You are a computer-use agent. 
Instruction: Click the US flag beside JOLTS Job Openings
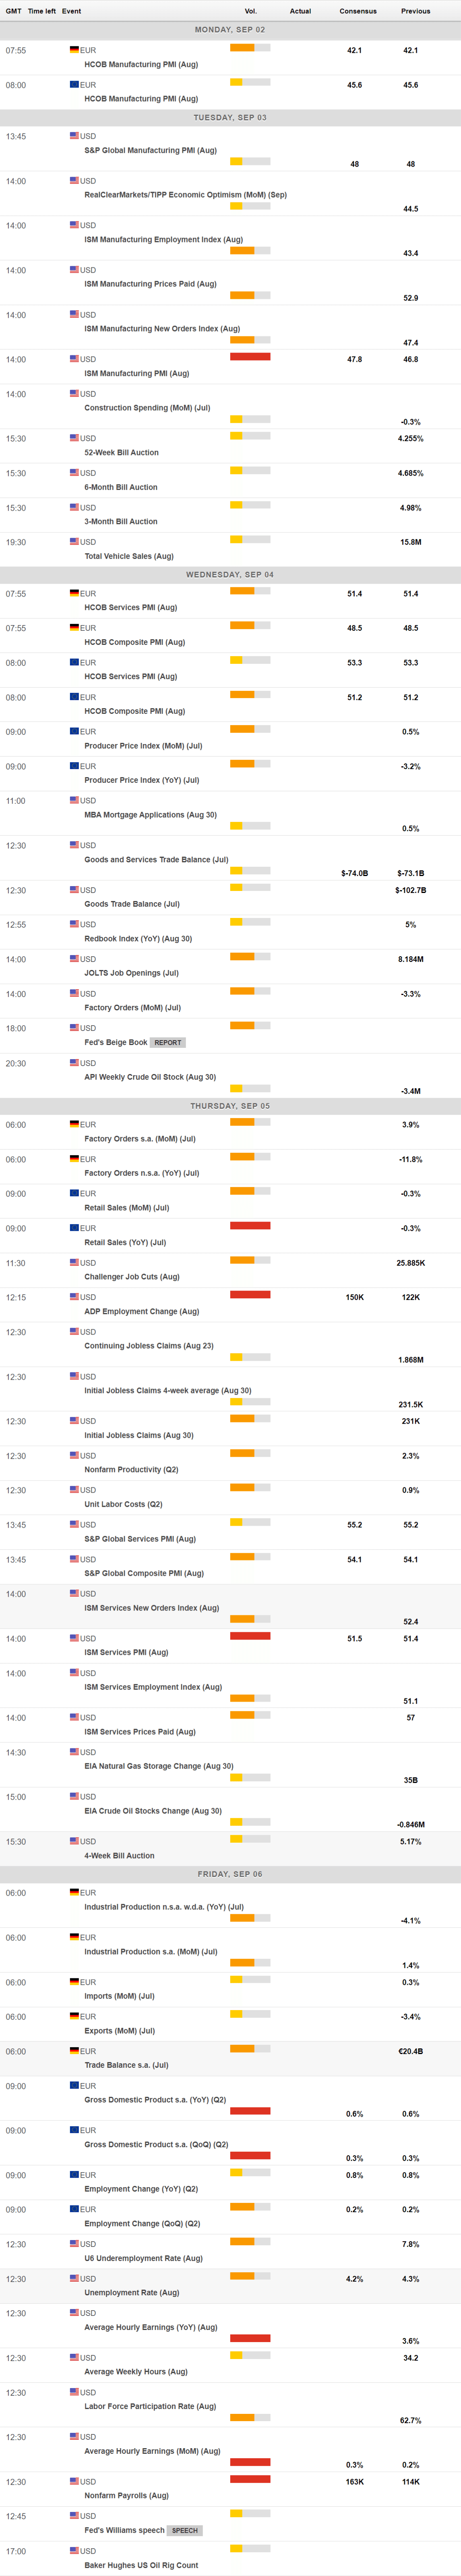[74, 959]
